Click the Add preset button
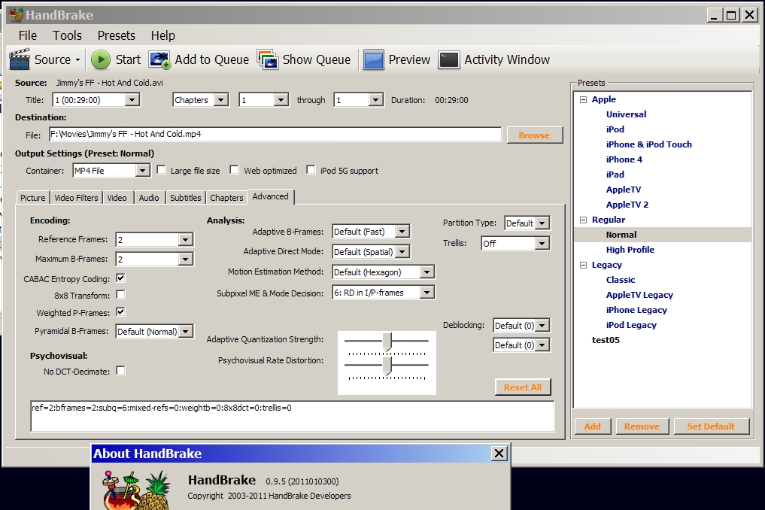The height and width of the screenshot is (510, 765). [592, 427]
